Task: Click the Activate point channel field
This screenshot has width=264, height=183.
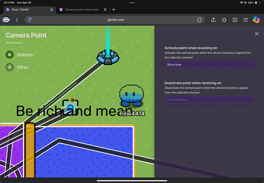Action: pos(209,65)
